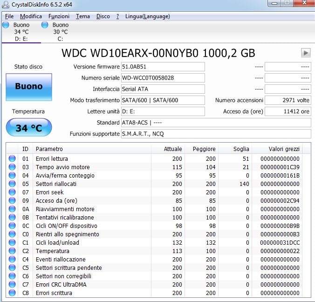Open the Tema menu

pos(83,16)
